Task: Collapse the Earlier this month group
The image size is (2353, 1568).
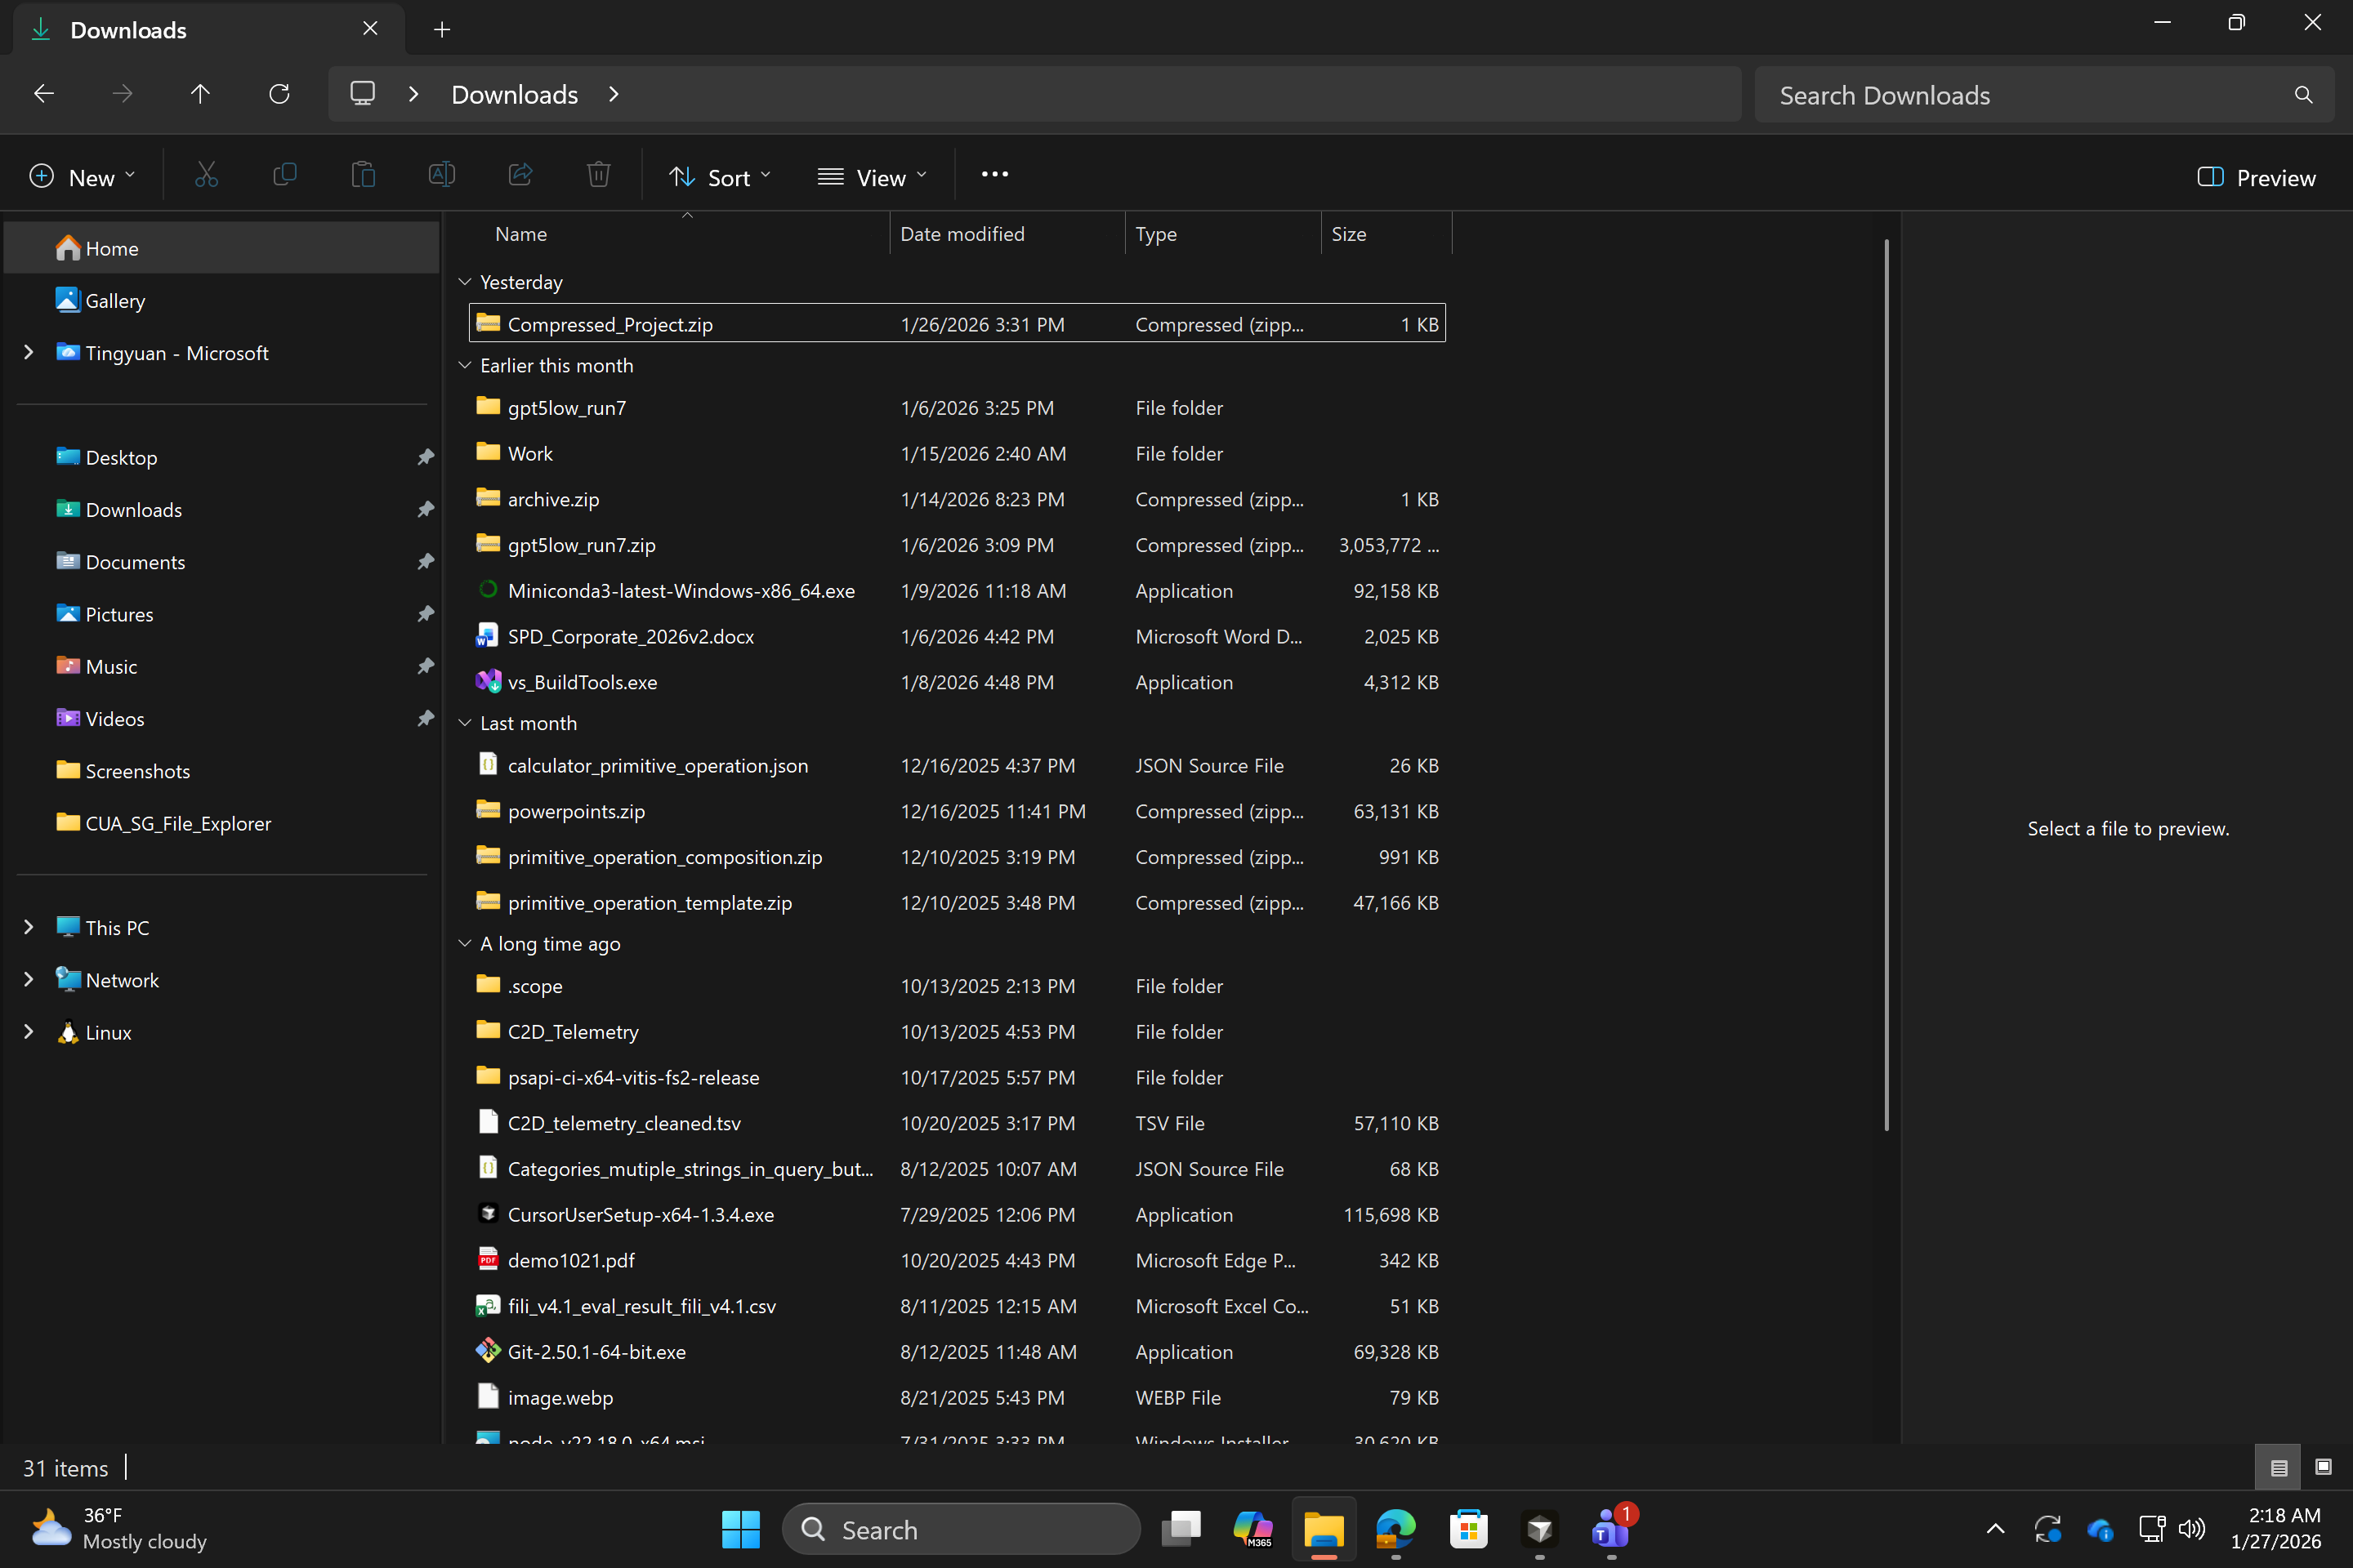Action: [x=465, y=365]
